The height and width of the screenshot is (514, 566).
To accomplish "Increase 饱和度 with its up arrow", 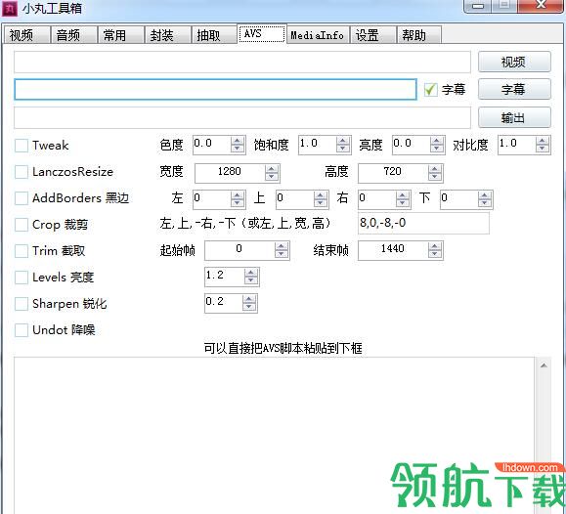I will click(x=343, y=141).
